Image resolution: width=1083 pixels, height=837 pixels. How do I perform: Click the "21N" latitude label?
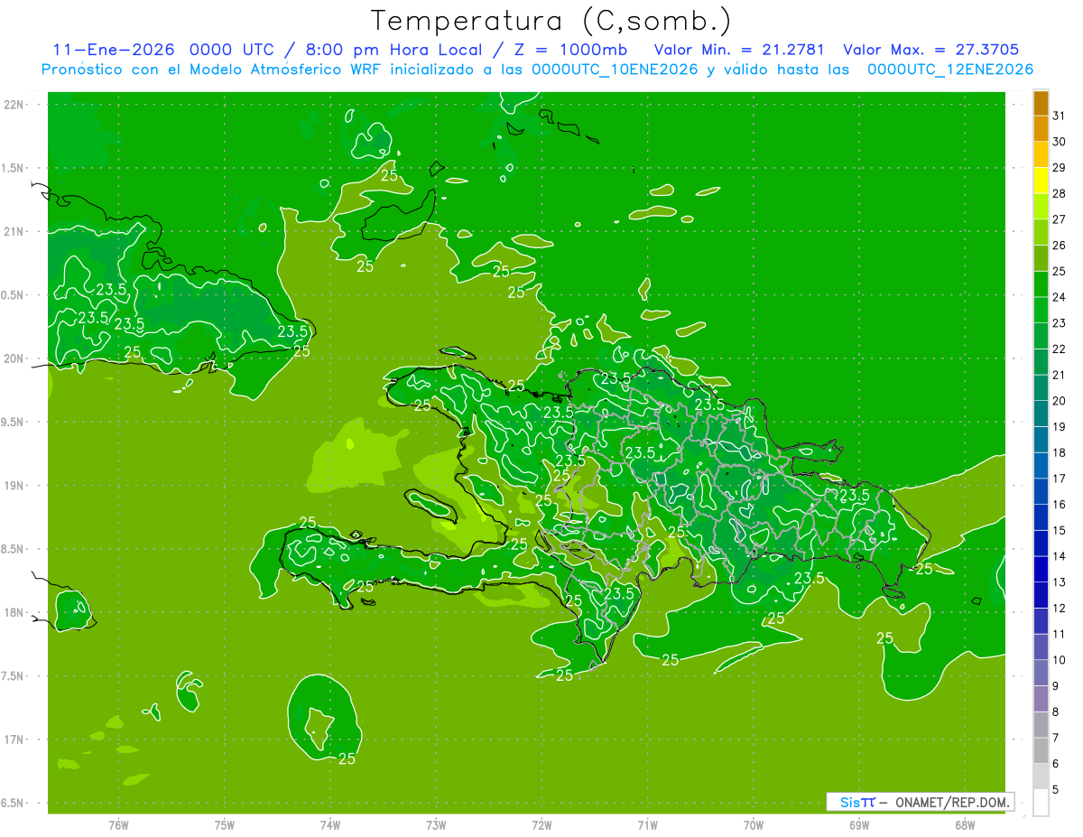tap(14, 231)
